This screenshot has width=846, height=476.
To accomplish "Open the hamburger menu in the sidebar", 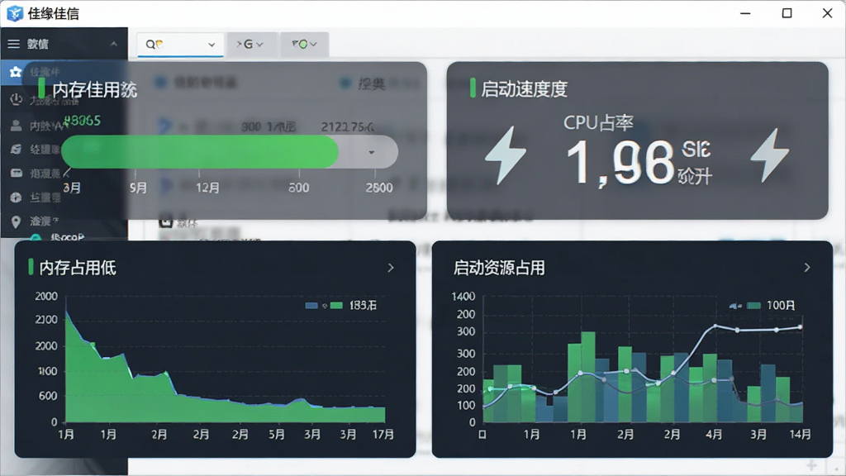I will [13, 44].
